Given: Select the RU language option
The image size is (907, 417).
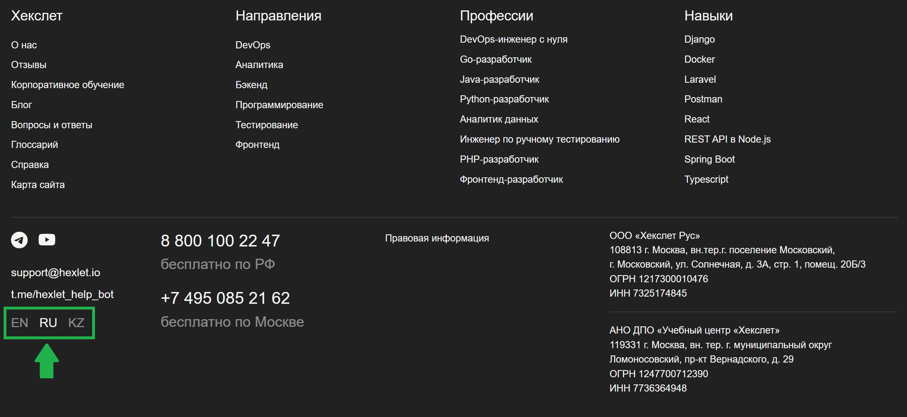Looking at the screenshot, I should click(x=48, y=323).
